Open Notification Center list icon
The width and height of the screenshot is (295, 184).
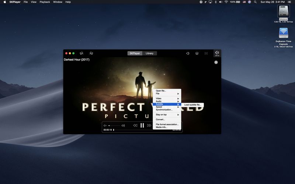pos(289,2)
